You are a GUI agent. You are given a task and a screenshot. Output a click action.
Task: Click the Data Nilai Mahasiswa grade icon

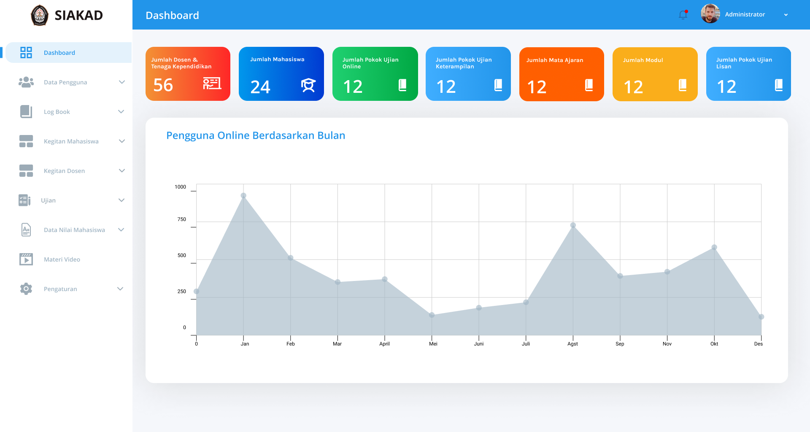(26, 230)
